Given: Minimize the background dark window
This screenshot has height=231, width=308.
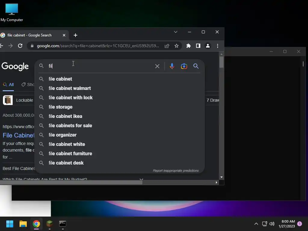Looking at the screenshot, I should coord(271,51).
